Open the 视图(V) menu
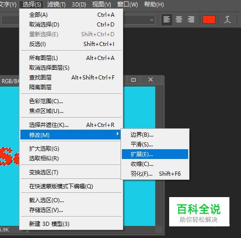The image size is (241, 238). (101, 4)
